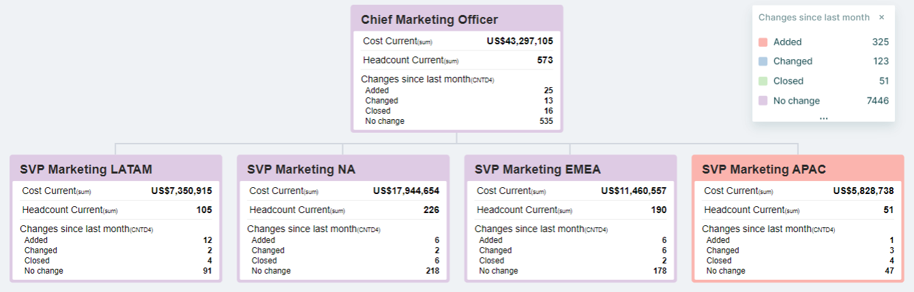This screenshot has height=292, width=914.
Task: Click the Closed green color swatch in legend
Action: tap(763, 81)
